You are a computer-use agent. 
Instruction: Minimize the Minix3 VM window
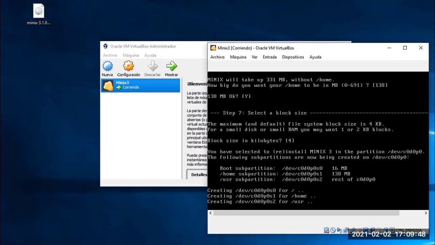(389, 48)
